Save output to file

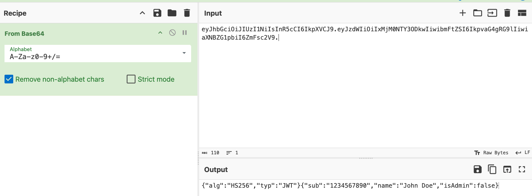click(477, 169)
